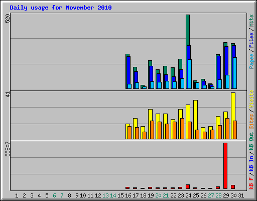Select the 'Files' legend label
The width and height of the screenshot is (257, 201).
(x=251, y=40)
